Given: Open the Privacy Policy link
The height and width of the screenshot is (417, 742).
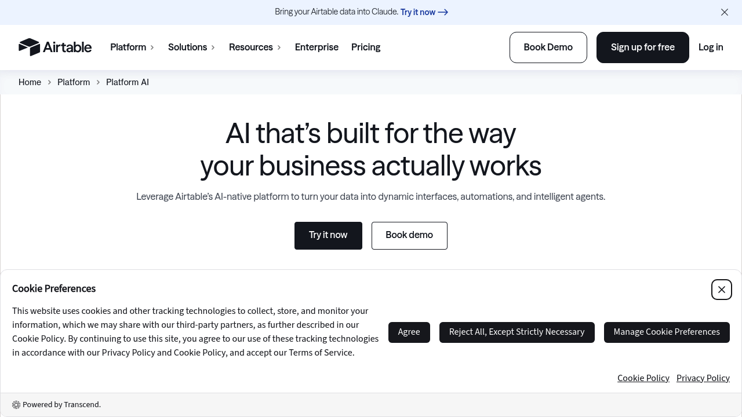Looking at the screenshot, I should pyautogui.click(x=703, y=378).
